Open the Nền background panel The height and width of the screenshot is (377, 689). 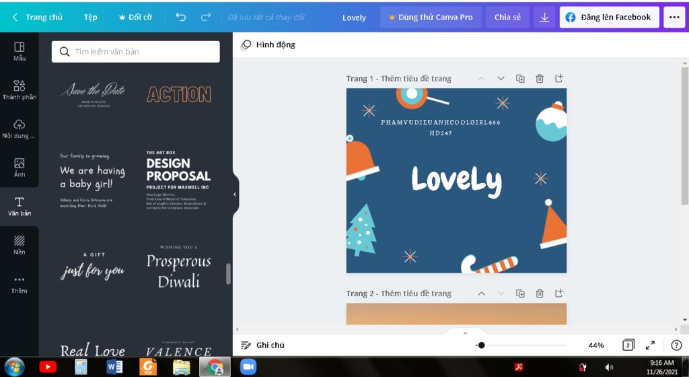[20, 245]
